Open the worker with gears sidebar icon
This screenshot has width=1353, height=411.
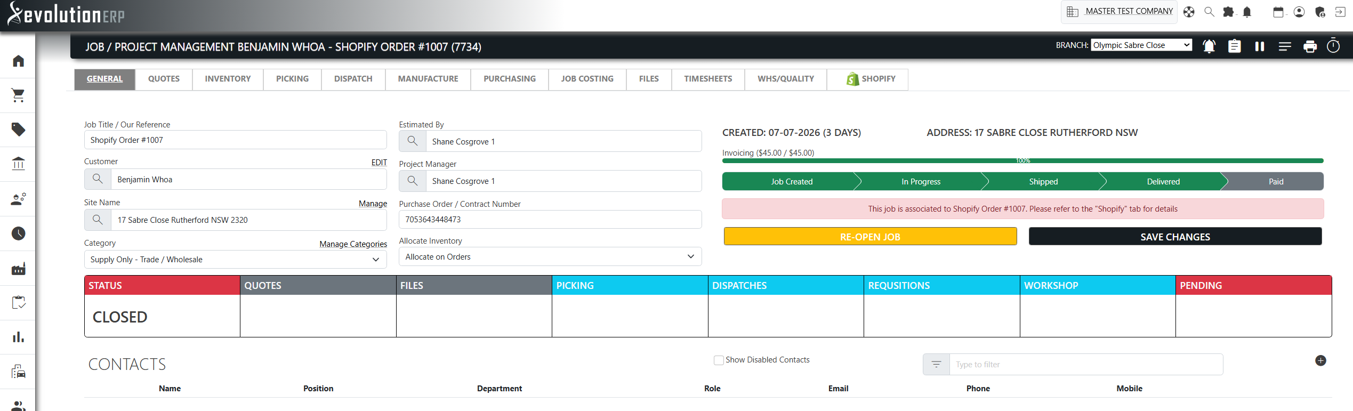[x=18, y=199]
